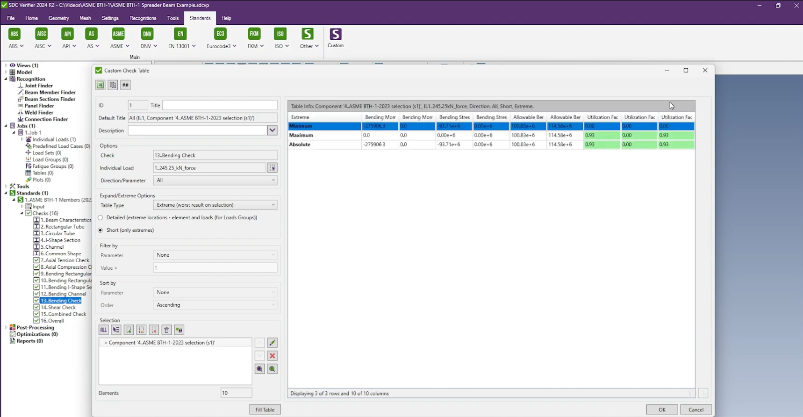Open Sort by Parameter dropdown
The image size is (803, 417).
coord(215,292)
